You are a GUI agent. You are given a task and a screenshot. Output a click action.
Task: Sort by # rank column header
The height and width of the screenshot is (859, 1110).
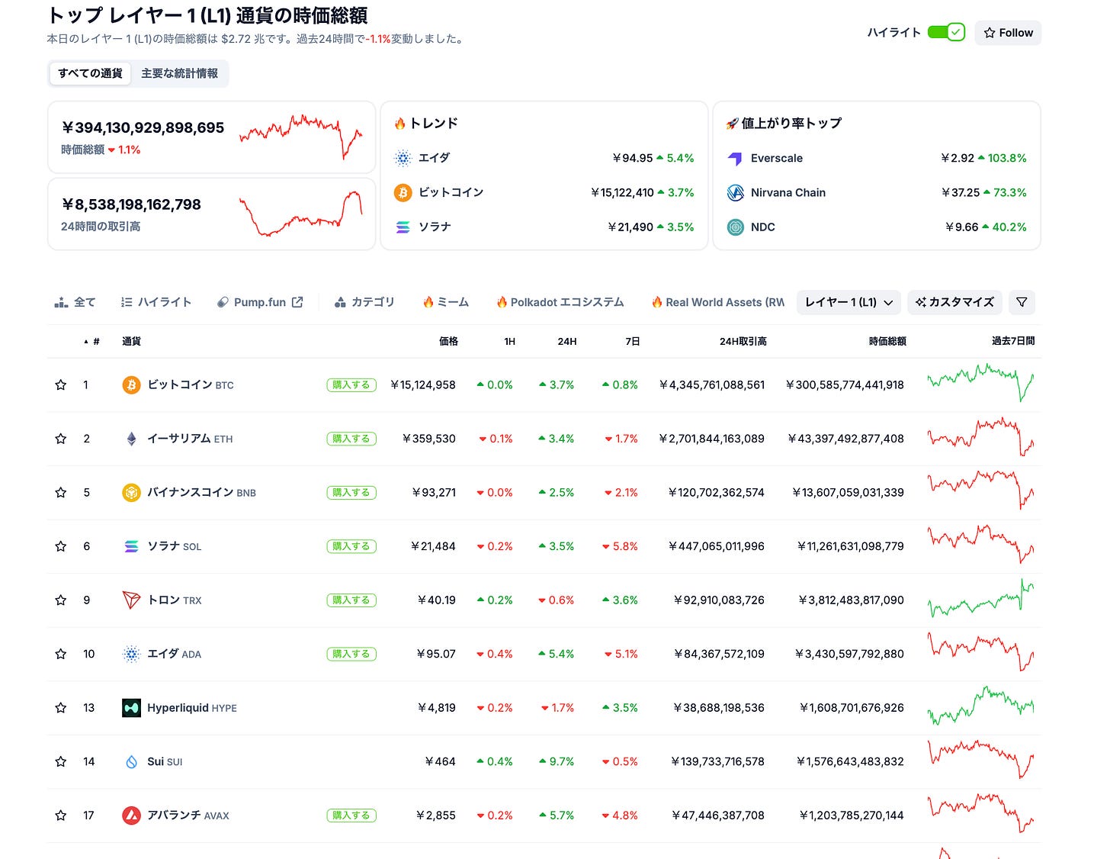92,341
